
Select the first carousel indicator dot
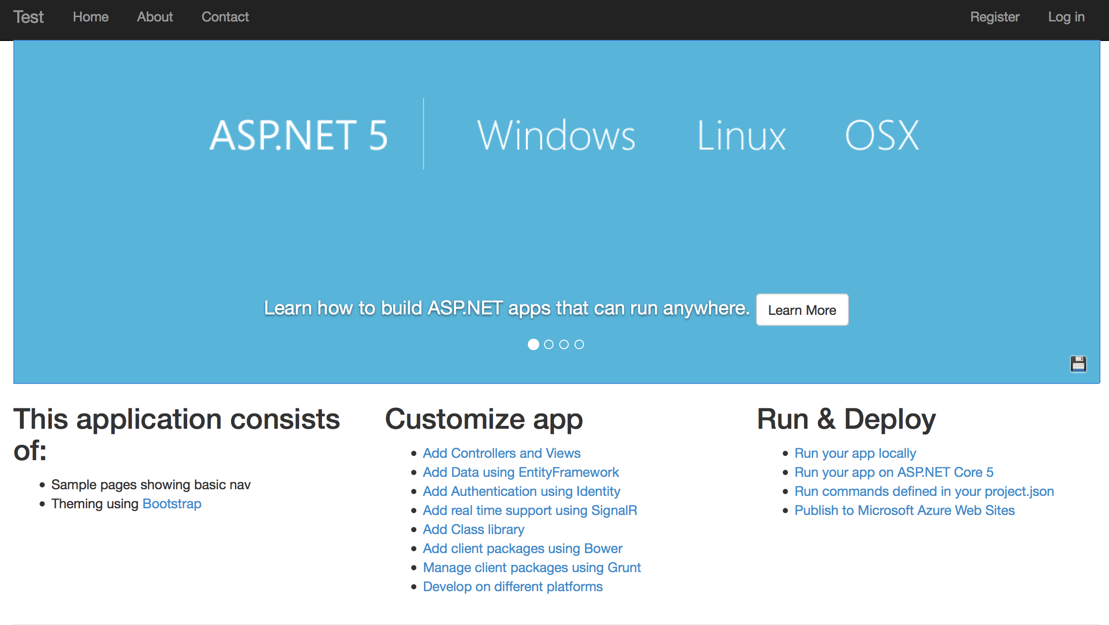click(534, 344)
